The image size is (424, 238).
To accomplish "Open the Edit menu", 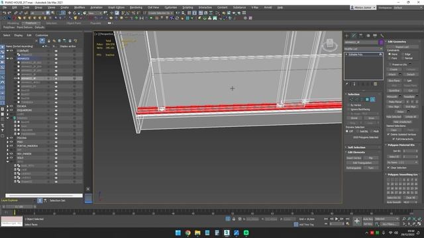I will (15, 7).
